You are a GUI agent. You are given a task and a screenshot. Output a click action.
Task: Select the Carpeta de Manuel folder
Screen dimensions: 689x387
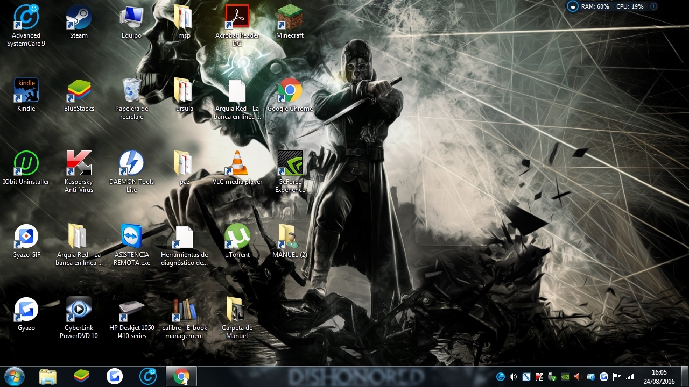[x=237, y=318]
